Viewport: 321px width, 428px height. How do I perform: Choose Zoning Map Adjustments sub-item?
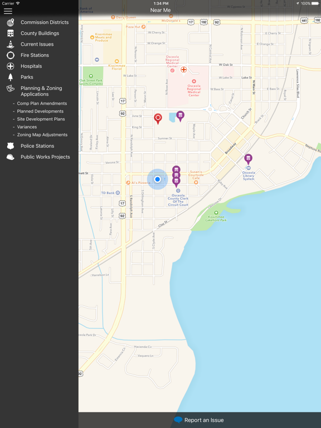pos(42,135)
